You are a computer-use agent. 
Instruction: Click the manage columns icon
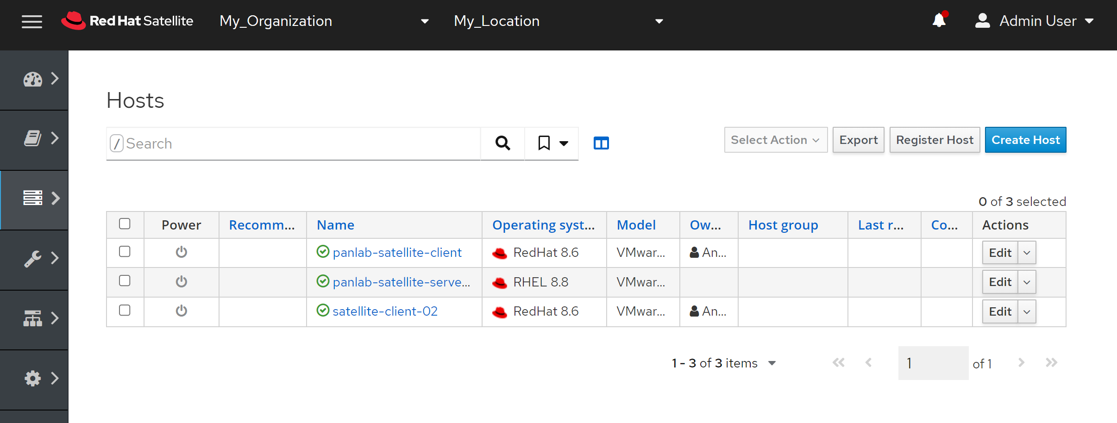(x=601, y=143)
